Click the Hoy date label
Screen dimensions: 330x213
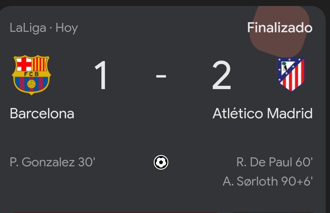[67, 28]
